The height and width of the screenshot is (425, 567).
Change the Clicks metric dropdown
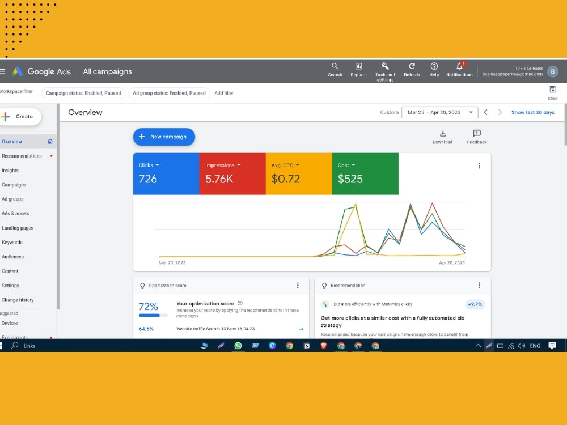(x=149, y=165)
